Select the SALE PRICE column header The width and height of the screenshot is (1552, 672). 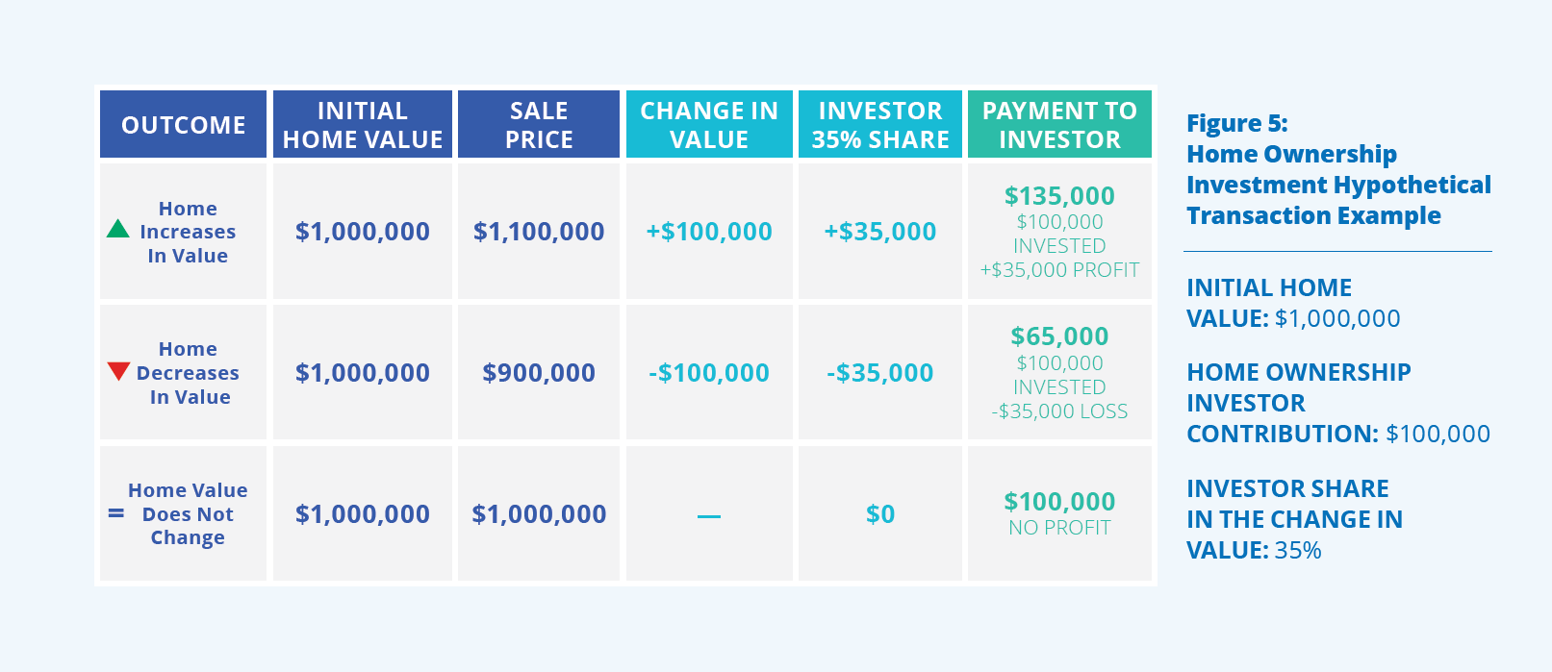coord(539,124)
